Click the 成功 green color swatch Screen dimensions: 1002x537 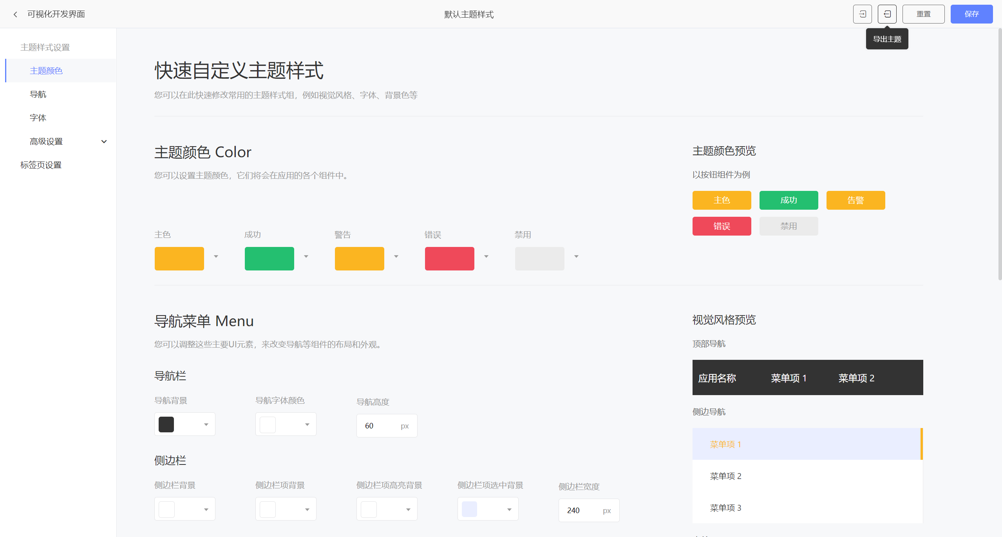(269, 258)
